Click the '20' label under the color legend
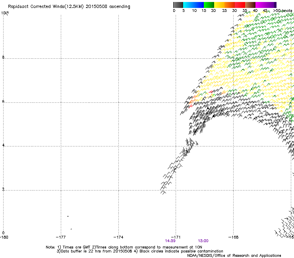 (213, 11)
